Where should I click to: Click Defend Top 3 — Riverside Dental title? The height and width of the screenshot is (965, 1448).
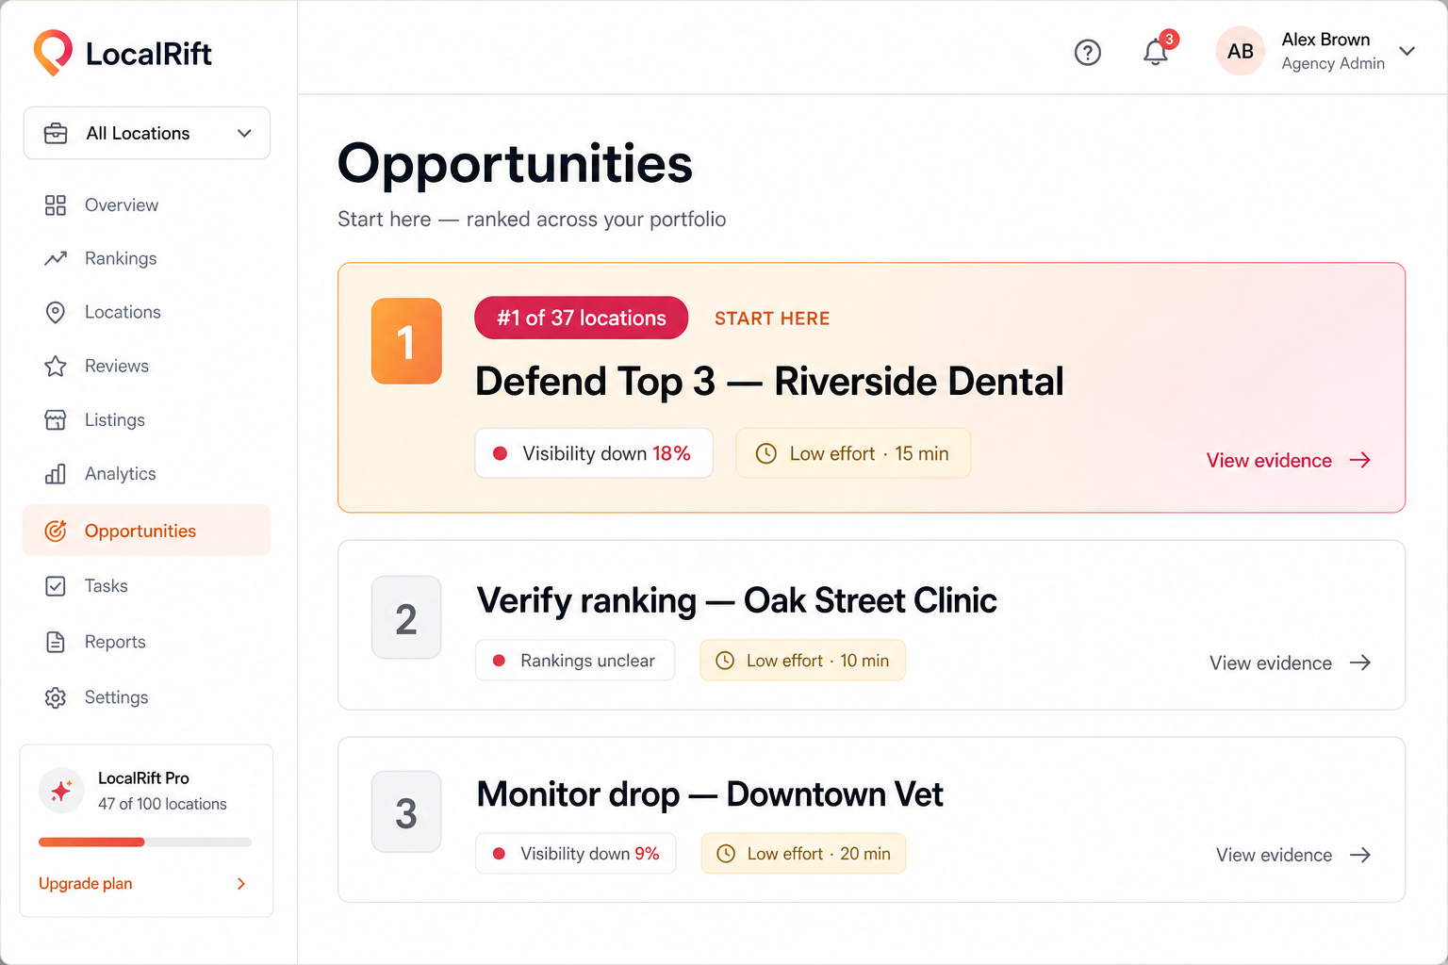point(769,382)
